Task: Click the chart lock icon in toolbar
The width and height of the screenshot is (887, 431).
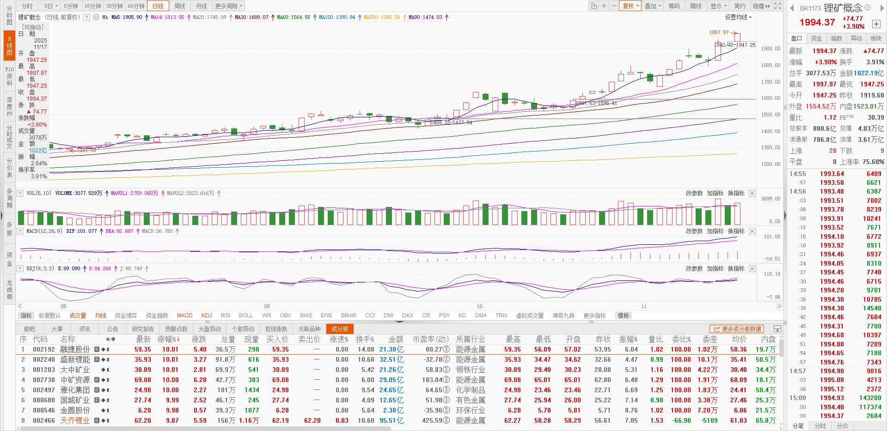Action: click(x=593, y=6)
